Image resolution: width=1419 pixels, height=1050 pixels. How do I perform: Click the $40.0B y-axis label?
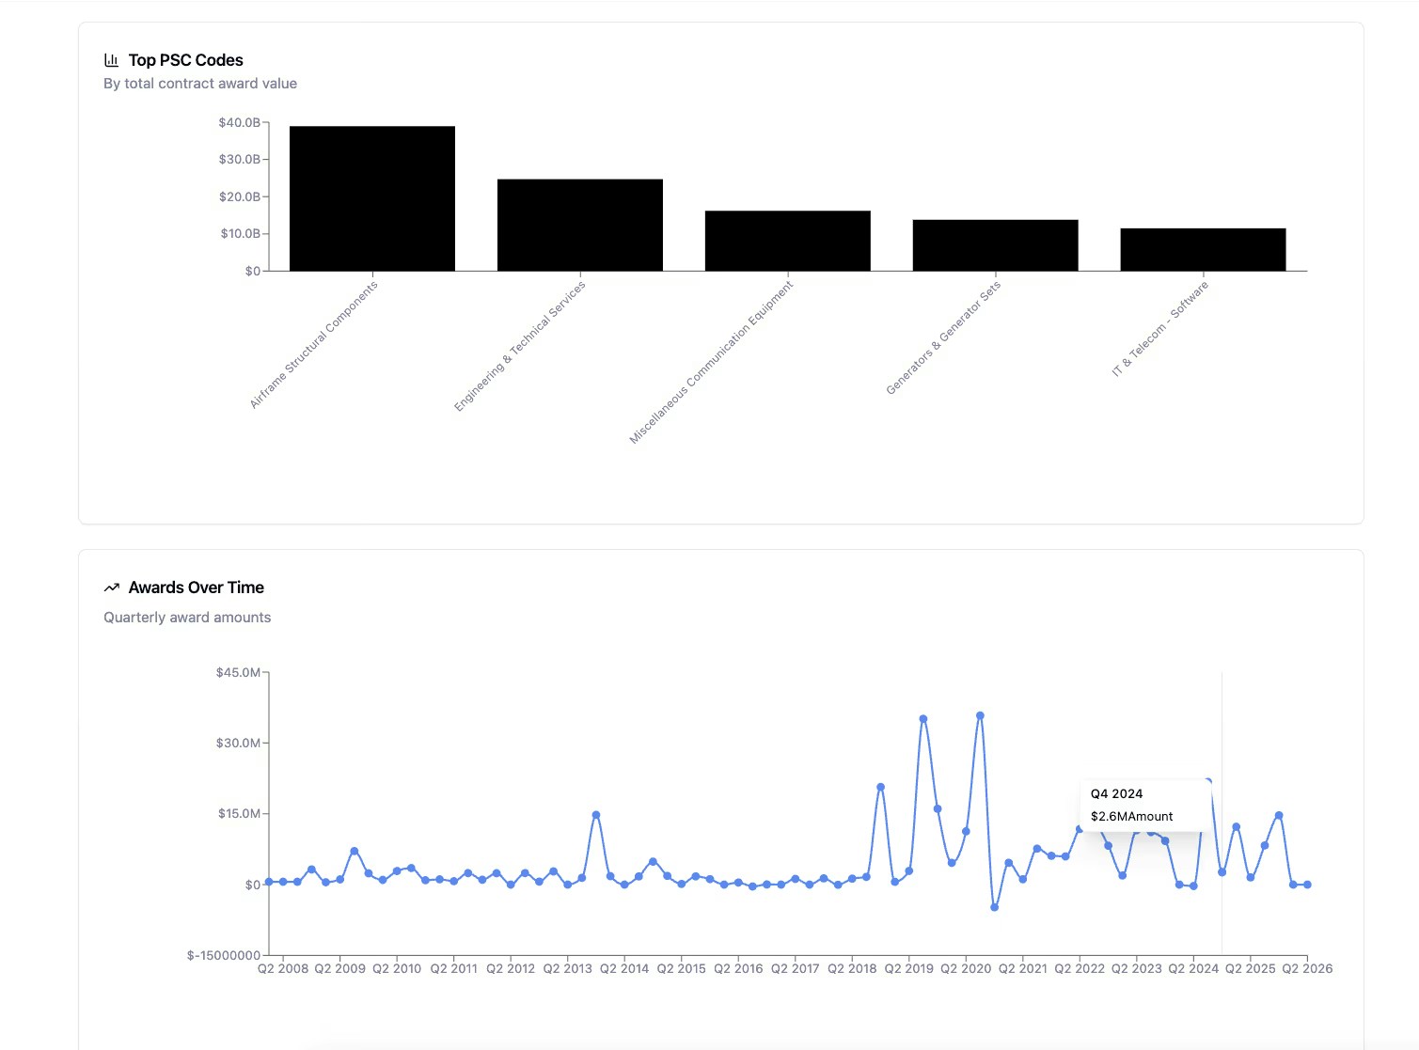click(238, 122)
